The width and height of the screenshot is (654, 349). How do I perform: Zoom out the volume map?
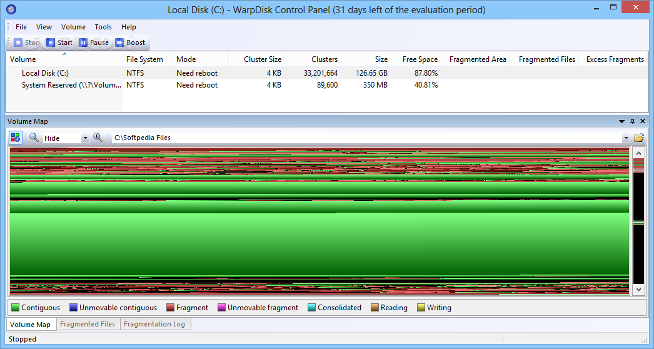(x=34, y=138)
